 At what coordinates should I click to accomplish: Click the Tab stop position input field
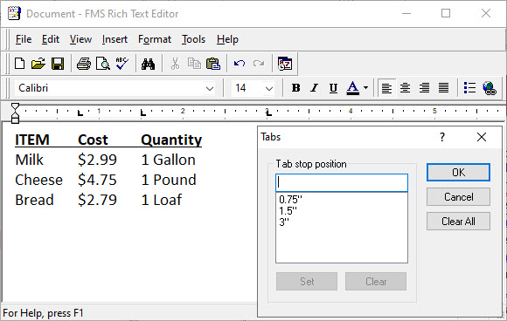342,183
